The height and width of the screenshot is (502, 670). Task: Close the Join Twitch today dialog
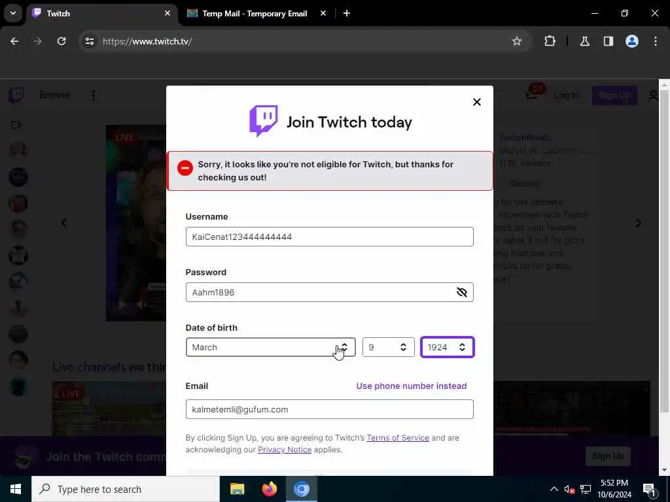click(x=477, y=102)
